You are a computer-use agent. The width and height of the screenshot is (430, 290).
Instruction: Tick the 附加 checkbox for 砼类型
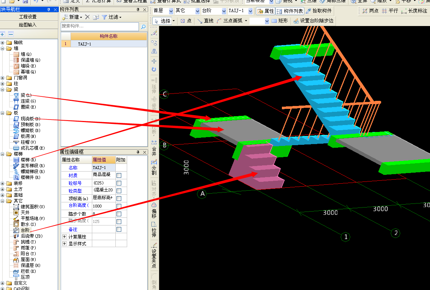tap(119, 191)
